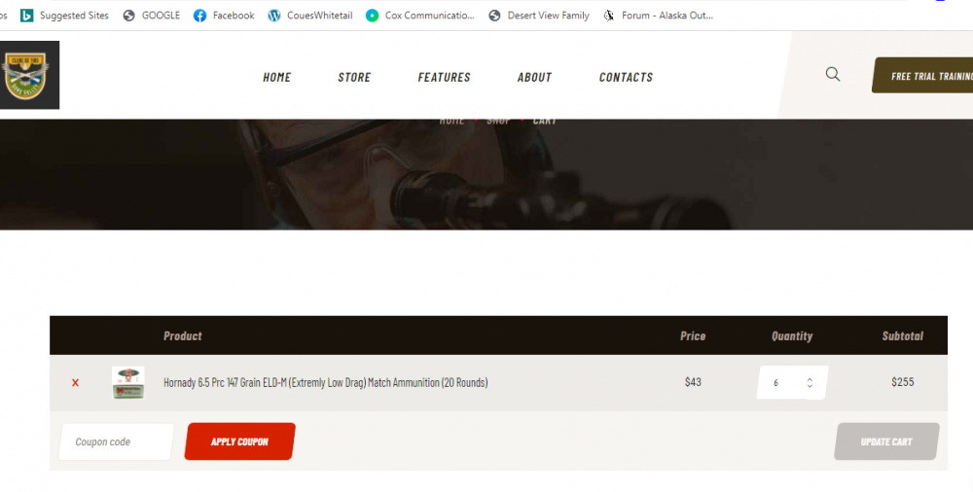
Task: Open the CouesWhitetail bookmark
Action: 309,16
